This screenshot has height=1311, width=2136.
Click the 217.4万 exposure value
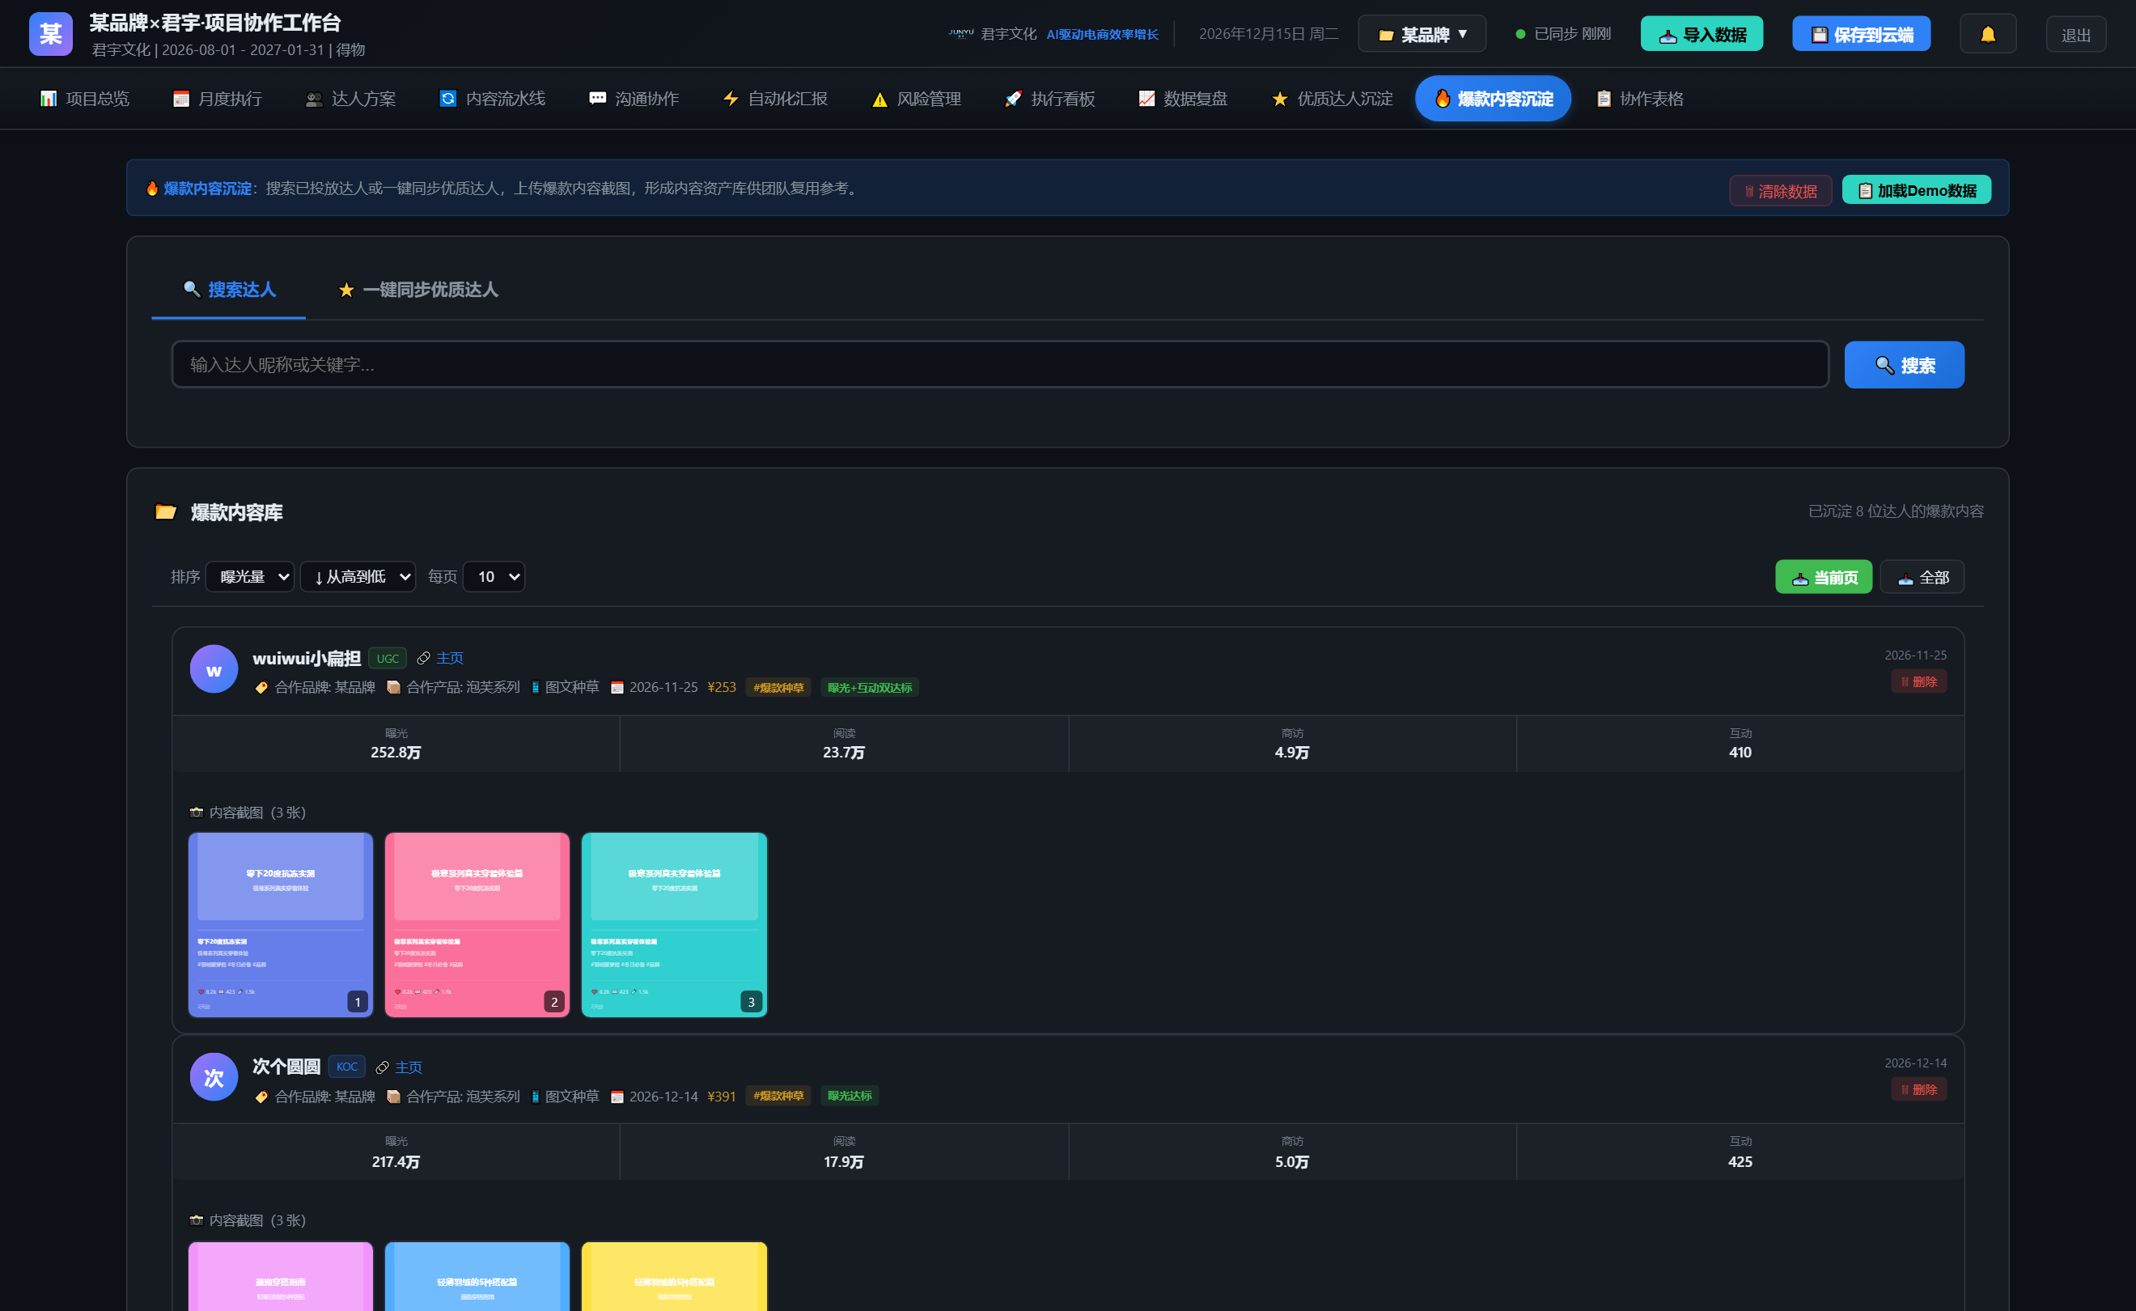[396, 1162]
